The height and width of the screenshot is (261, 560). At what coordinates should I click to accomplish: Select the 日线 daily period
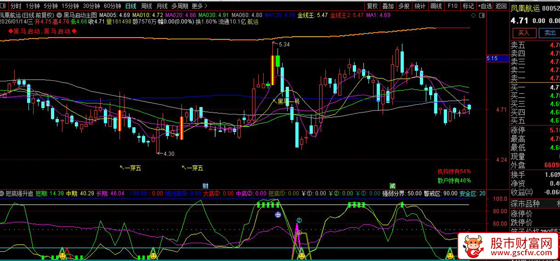click(131, 6)
